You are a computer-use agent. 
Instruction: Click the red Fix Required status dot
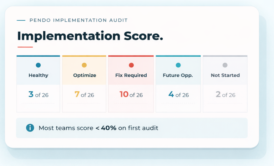[131, 65]
